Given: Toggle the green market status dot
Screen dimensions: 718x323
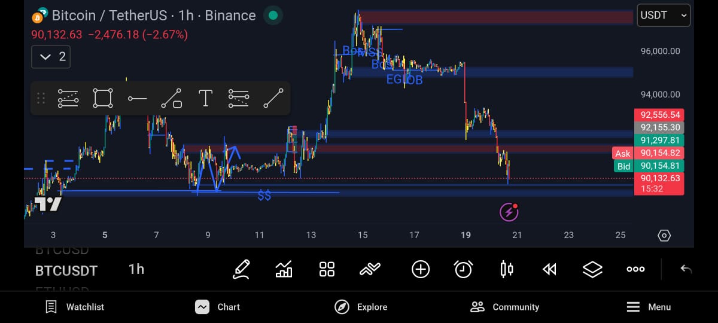Looking at the screenshot, I should pyautogui.click(x=273, y=16).
